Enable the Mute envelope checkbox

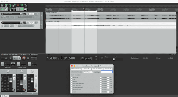(x=71, y=92)
